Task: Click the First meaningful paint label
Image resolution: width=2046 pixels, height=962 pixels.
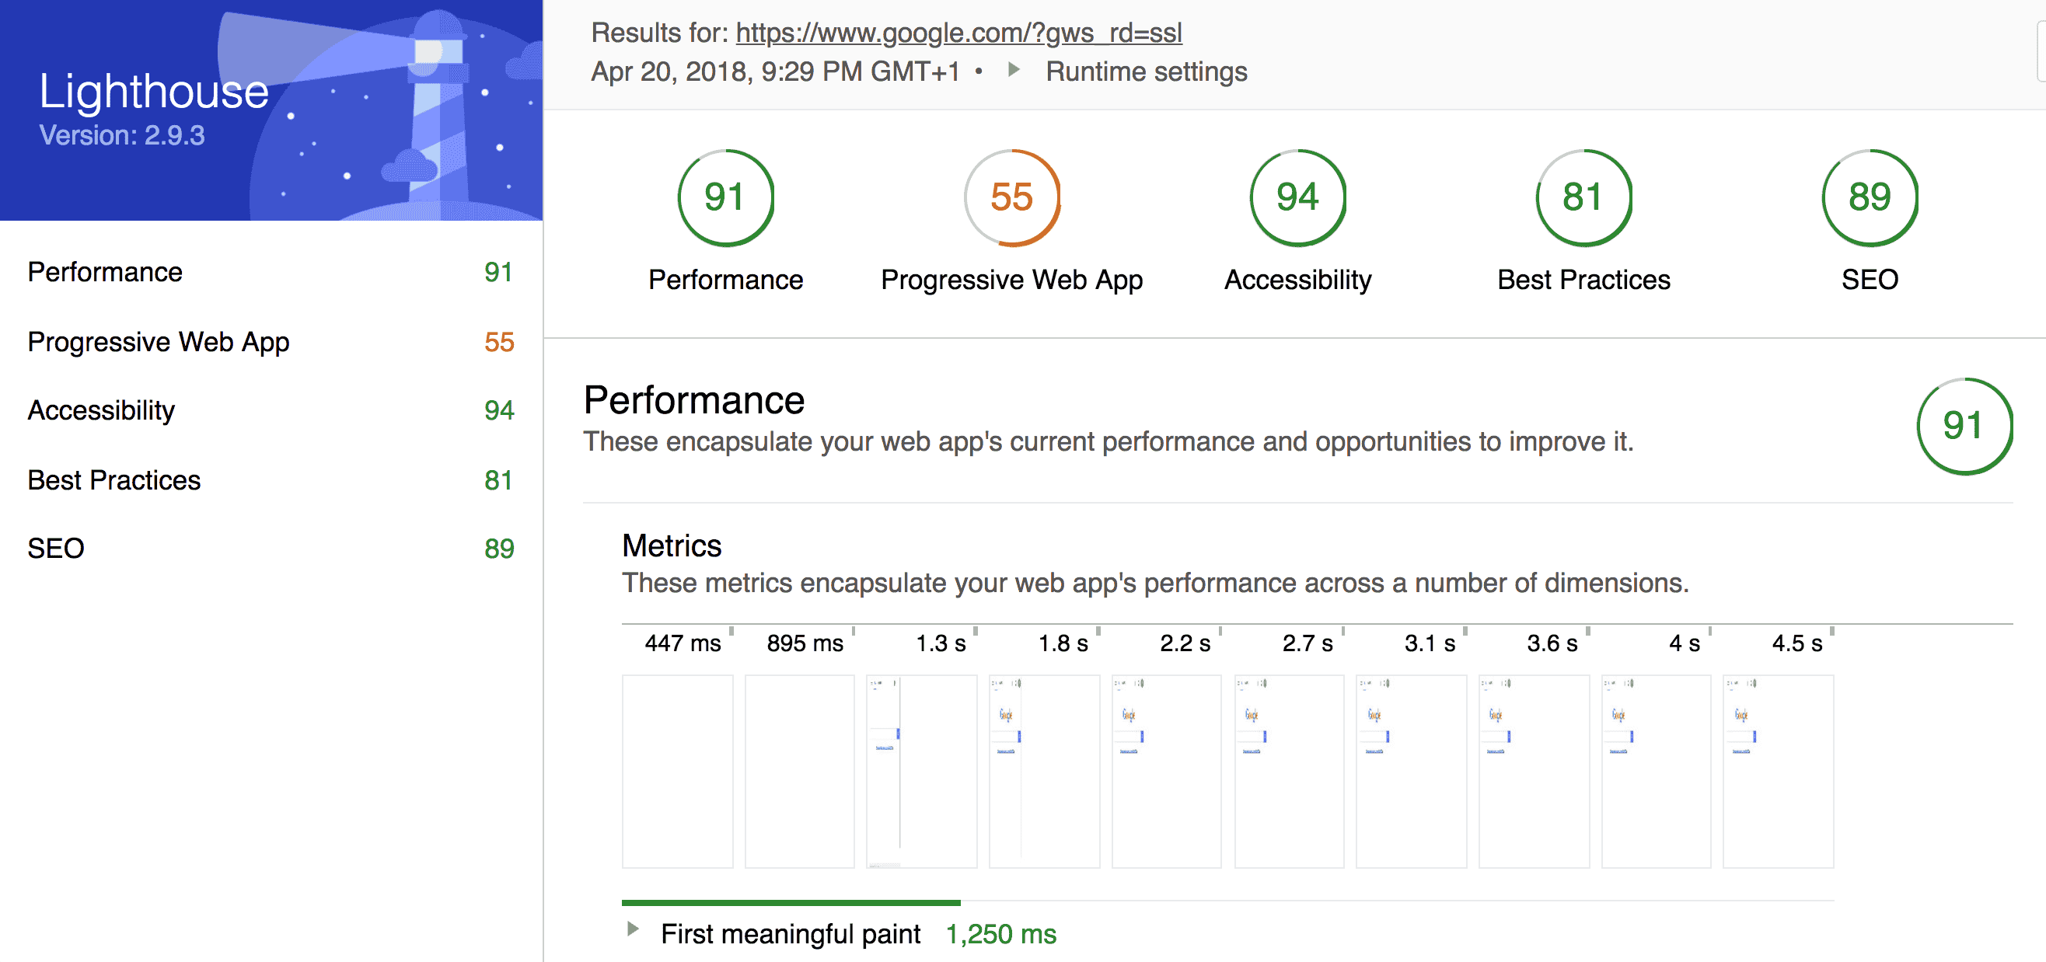Action: pyautogui.click(x=791, y=934)
